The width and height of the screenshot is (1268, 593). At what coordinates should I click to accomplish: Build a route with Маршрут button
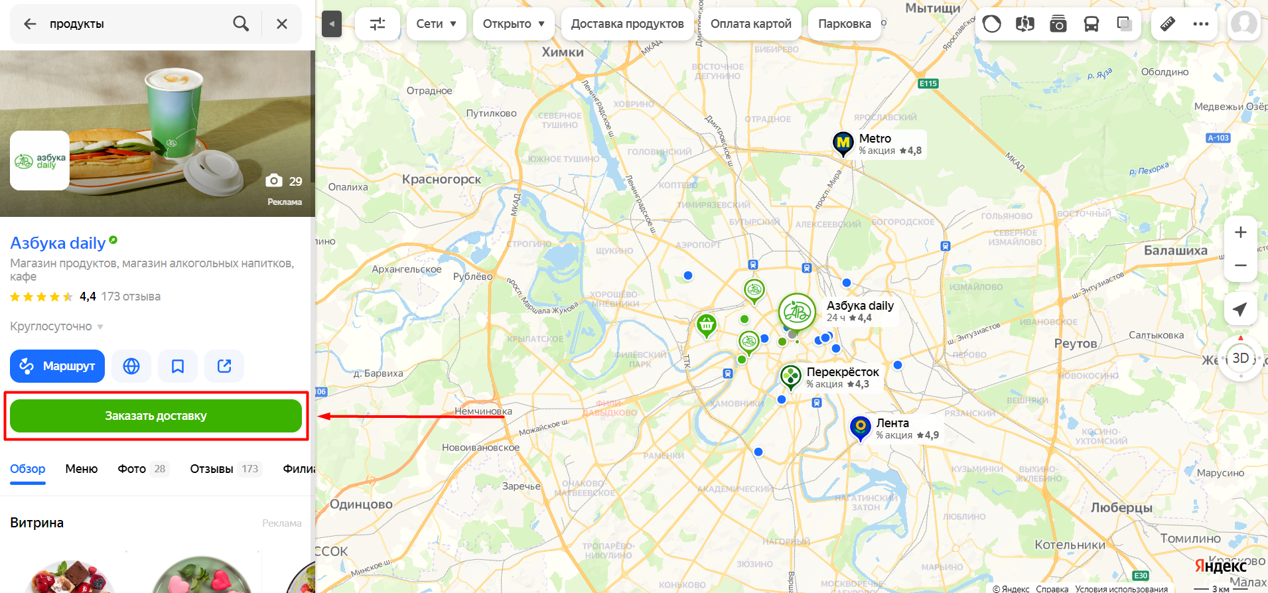(x=57, y=366)
